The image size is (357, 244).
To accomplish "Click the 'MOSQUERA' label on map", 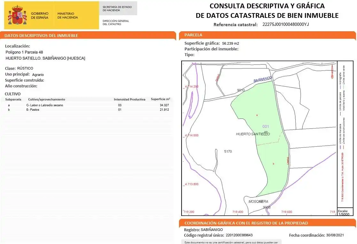I will [258, 202].
